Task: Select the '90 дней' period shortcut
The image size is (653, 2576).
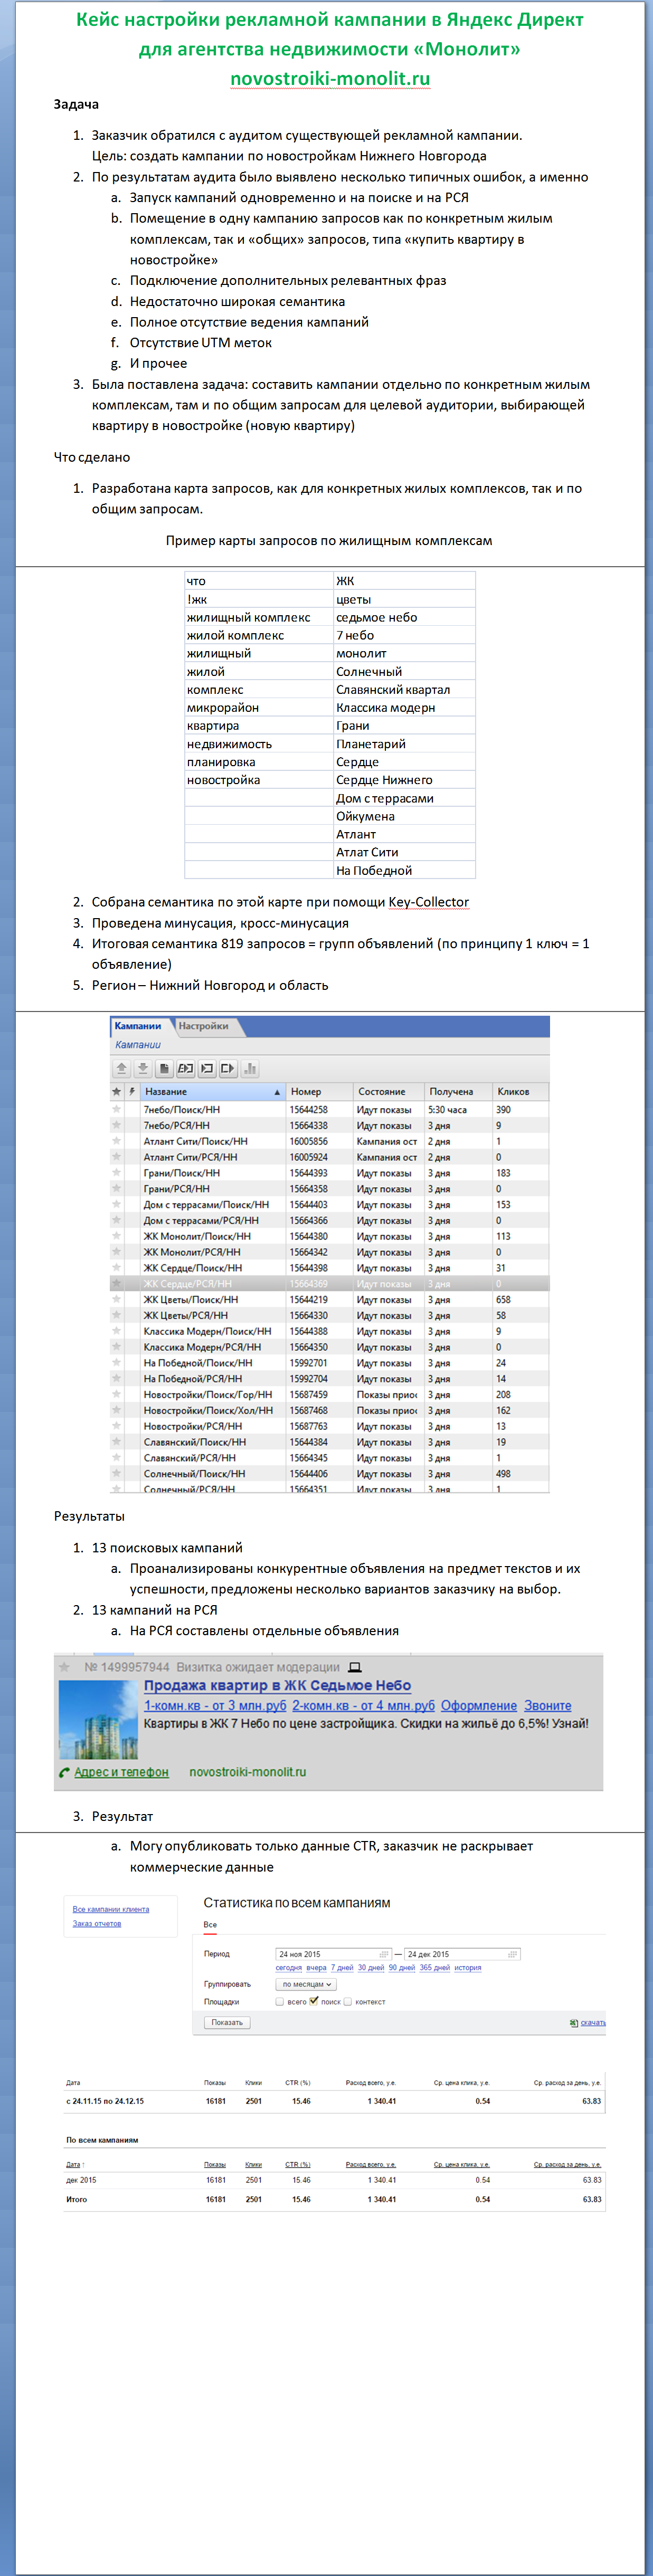Action: click(x=402, y=1968)
